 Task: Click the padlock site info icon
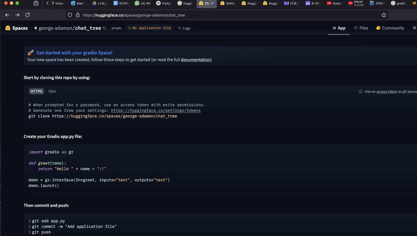point(78,15)
